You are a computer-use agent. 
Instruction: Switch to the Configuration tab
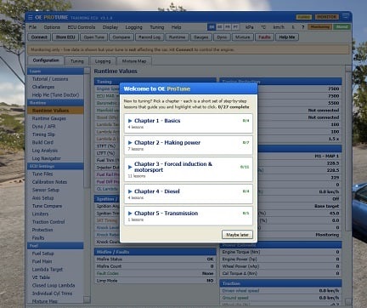pos(46,60)
